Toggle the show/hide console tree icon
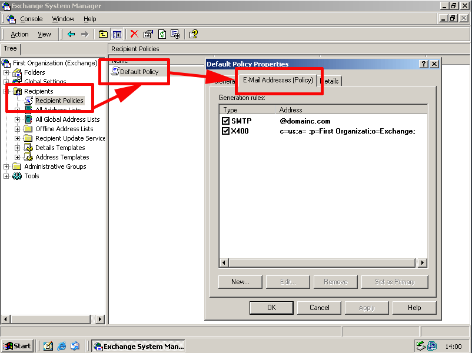Screen dimensions: 472x353 point(117,34)
